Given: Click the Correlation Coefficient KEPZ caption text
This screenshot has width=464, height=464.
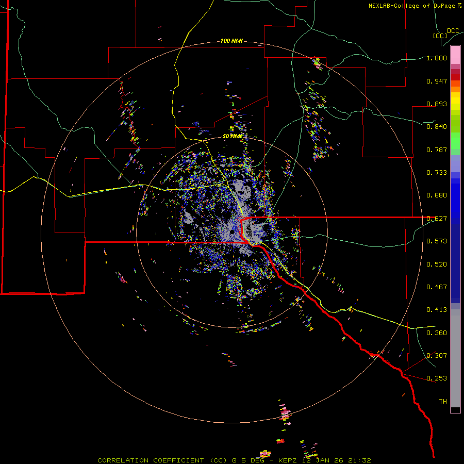Looking at the screenshot, I should (x=234, y=460).
